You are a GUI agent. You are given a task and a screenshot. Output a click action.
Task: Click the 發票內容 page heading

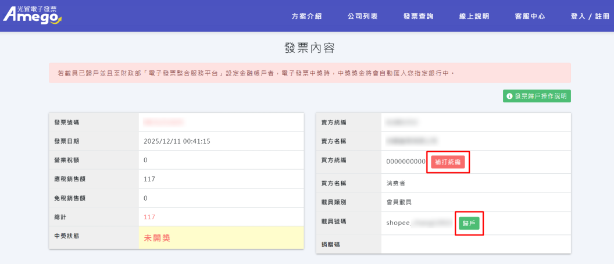point(309,48)
